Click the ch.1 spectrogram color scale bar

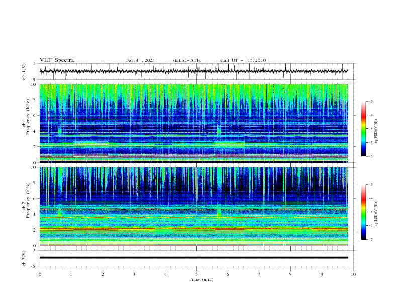[363, 129]
